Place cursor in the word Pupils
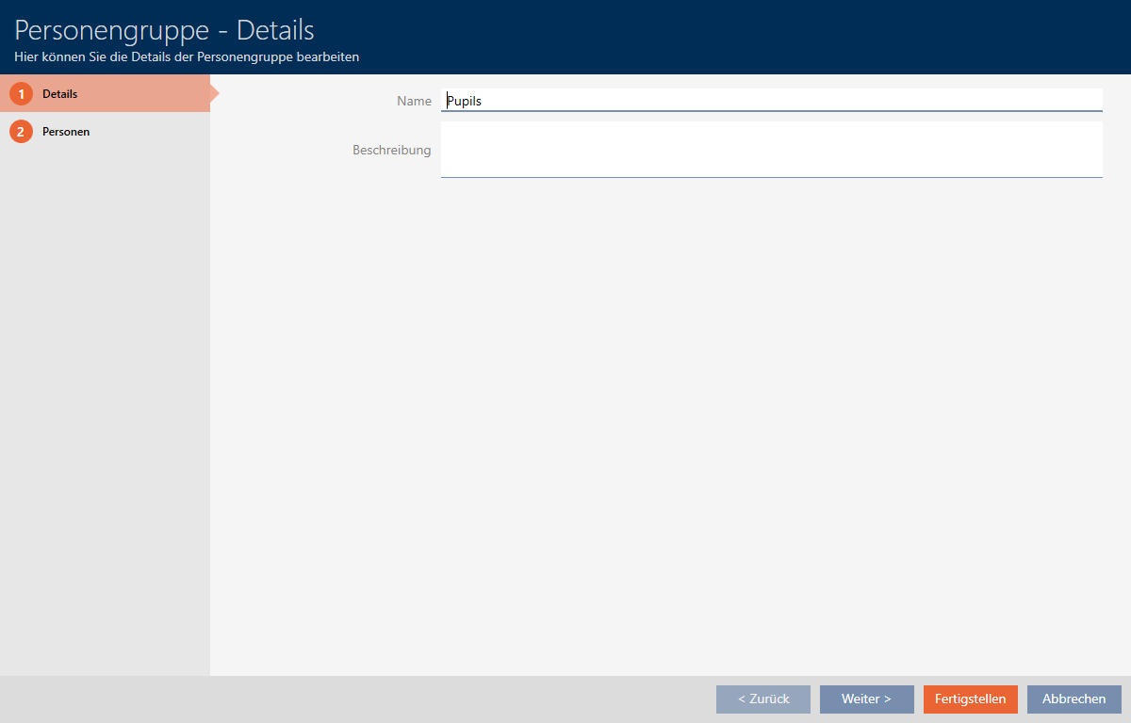Screen dimensions: 1131x723 click(x=465, y=101)
